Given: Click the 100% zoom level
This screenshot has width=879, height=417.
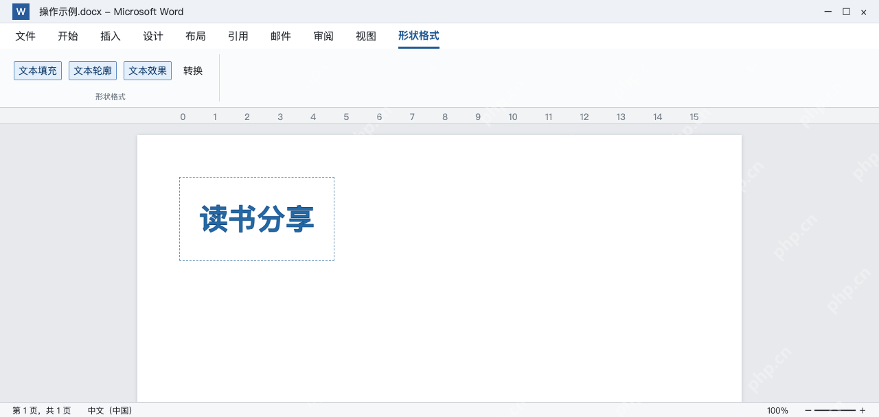Looking at the screenshot, I should pos(777,410).
